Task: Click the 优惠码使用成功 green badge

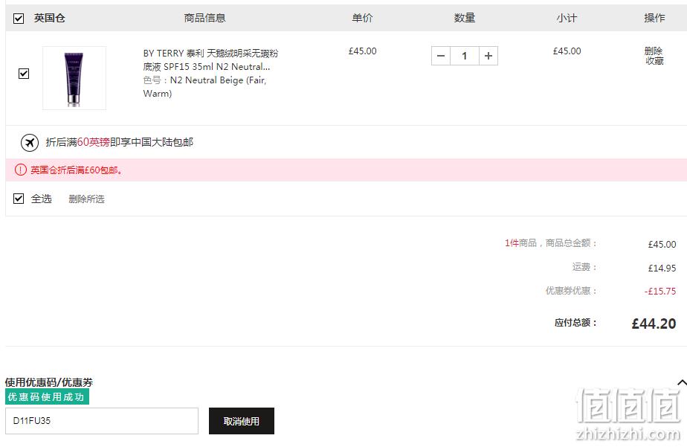Action: point(47,396)
